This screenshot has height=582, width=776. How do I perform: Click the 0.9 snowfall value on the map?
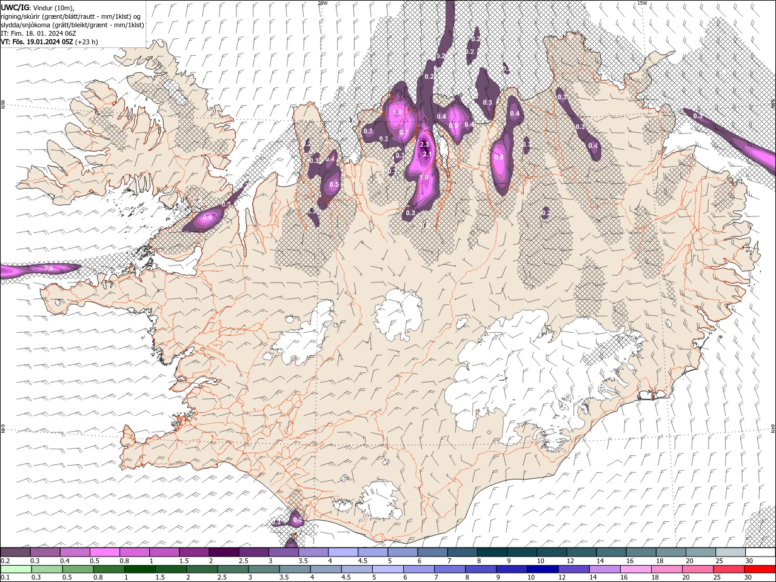click(453, 125)
